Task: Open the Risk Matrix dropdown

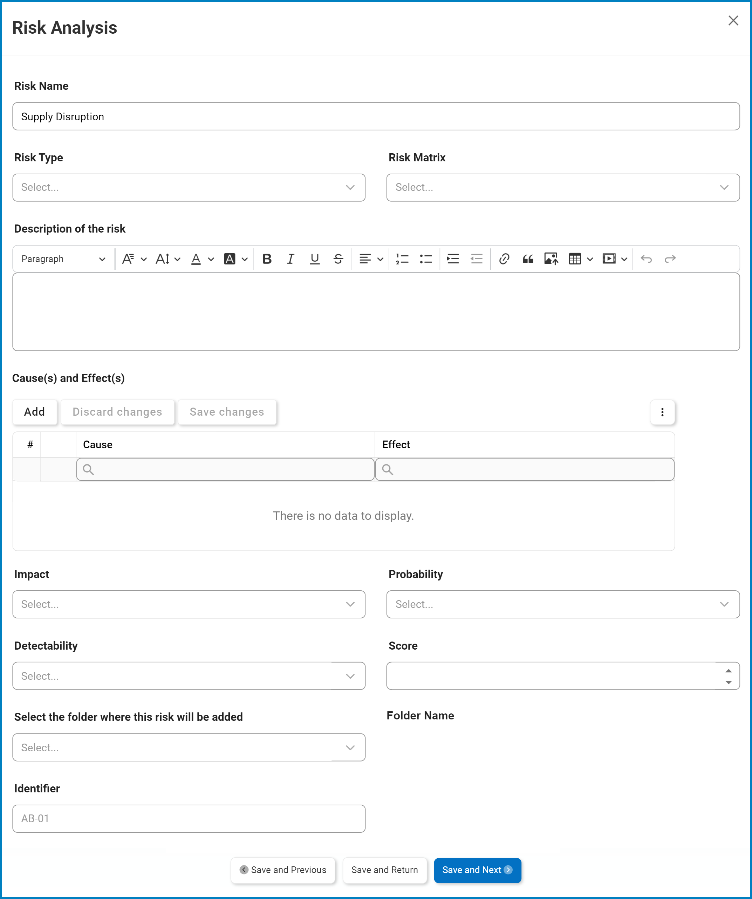Action: [x=563, y=188]
